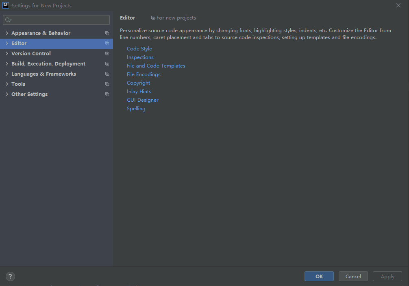Screen dimensions: 409x286
Task: Click the icon next to For new projects
Action: click(x=153, y=18)
